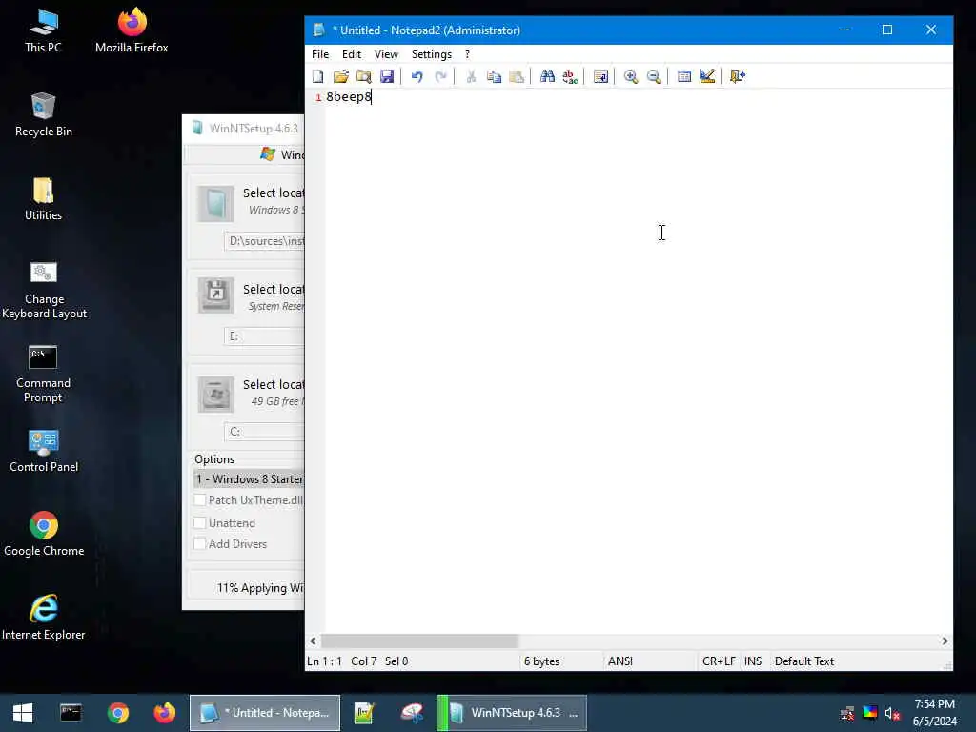Open the Edit menu
This screenshot has height=732, width=976.
tap(352, 54)
